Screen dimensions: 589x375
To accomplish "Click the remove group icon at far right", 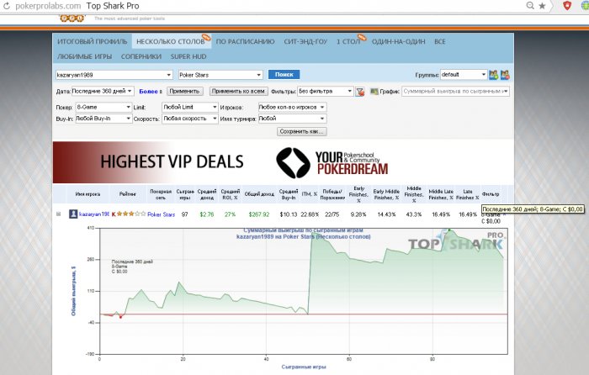I will [x=505, y=75].
